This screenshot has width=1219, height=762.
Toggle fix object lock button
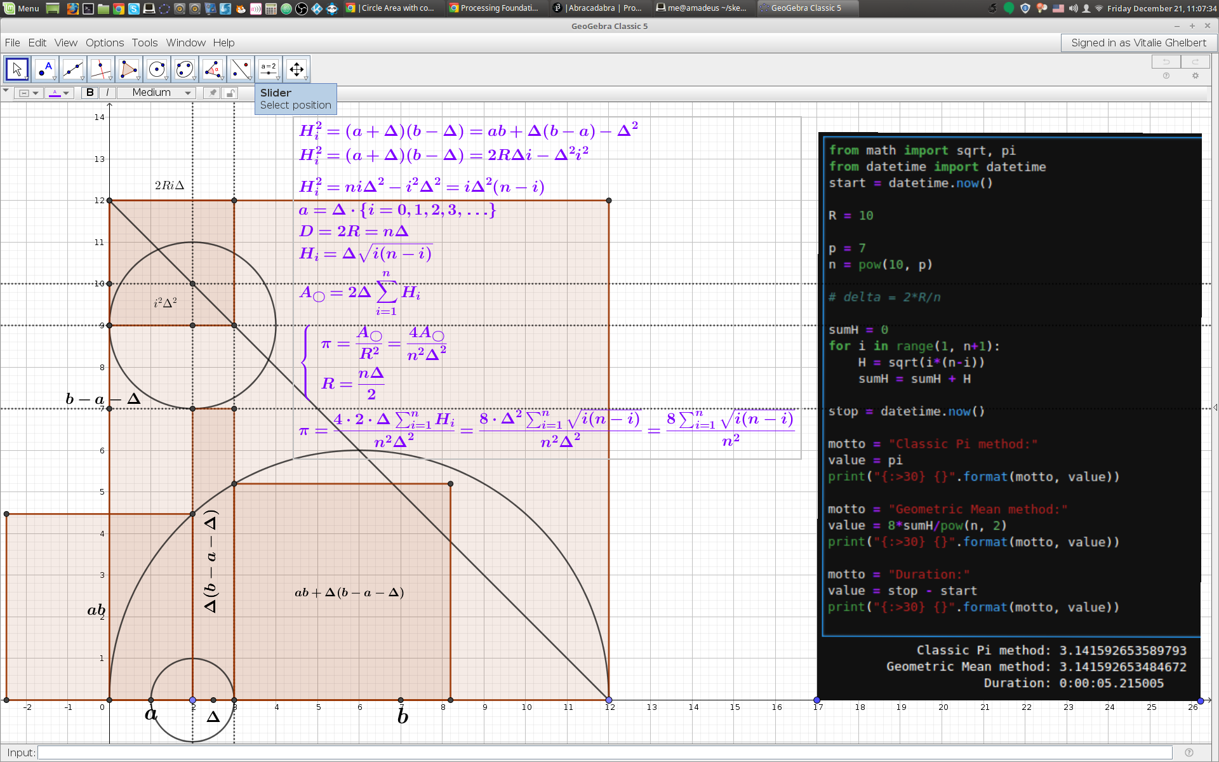point(230,93)
